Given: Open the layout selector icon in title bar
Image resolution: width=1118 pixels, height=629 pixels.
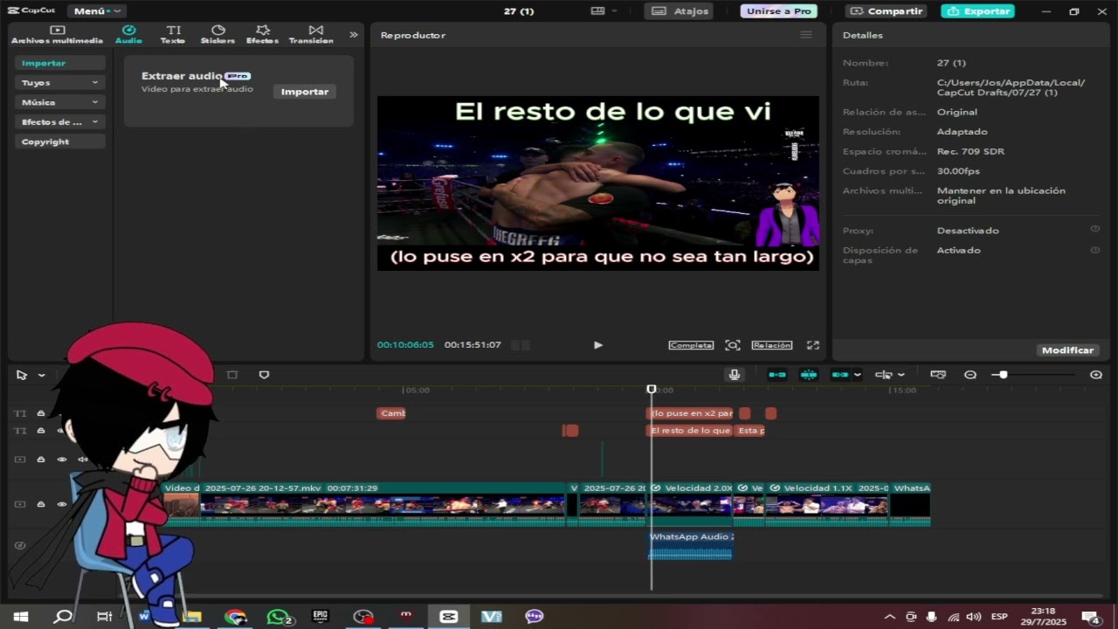Looking at the screenshot, I should (597, 11).
